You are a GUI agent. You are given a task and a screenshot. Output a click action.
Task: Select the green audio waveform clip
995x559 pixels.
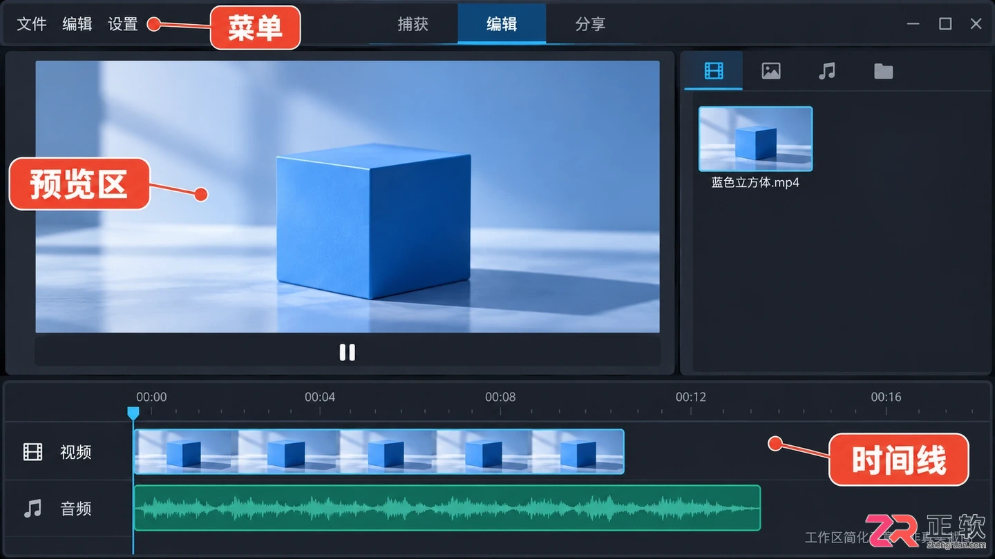[x=447, y=508]
